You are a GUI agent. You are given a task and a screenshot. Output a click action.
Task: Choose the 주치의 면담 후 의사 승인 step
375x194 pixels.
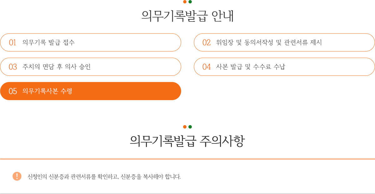(91, 67)
